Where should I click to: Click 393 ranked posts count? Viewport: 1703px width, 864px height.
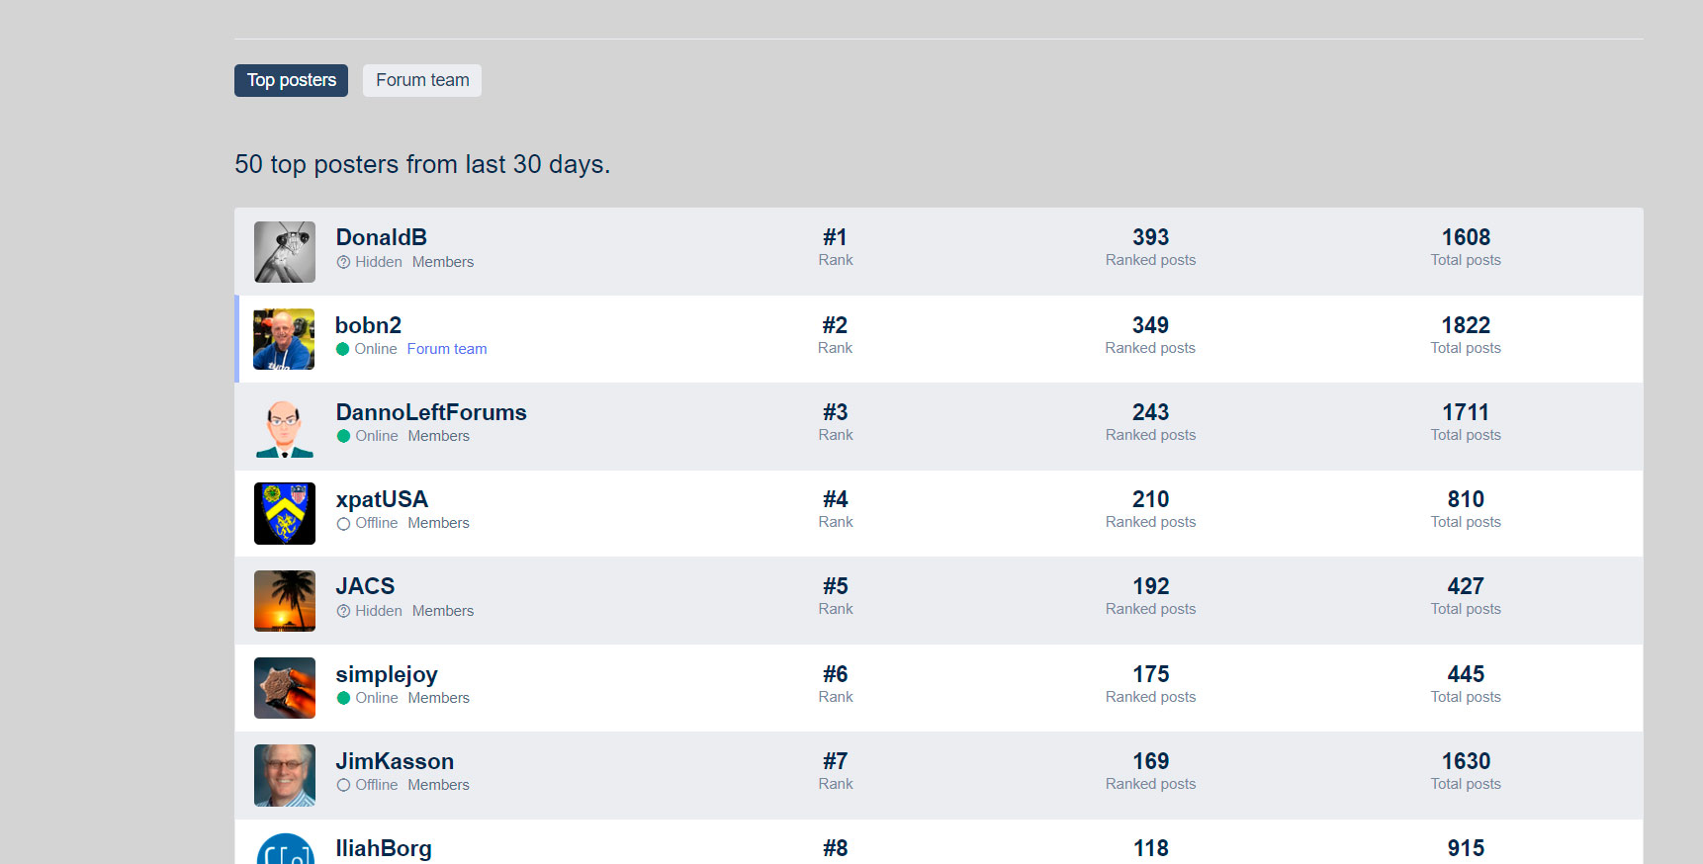click(x=1151, y=237)
